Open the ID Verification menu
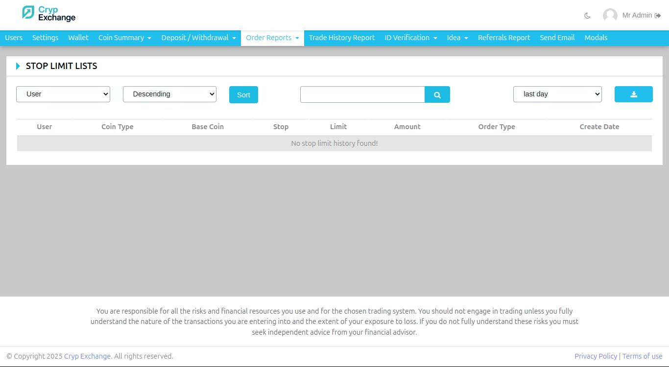The height and width of the screenshot is (367, 669). 411,38
